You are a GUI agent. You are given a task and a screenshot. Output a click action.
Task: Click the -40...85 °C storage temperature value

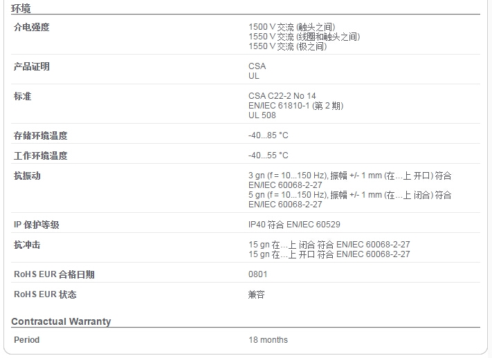(x=268, y=135)
